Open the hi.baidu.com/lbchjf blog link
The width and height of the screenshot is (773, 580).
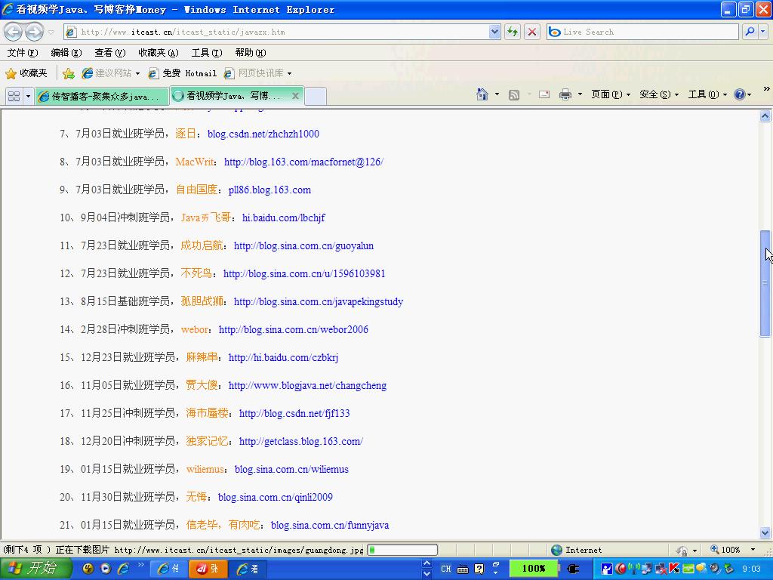283,217
